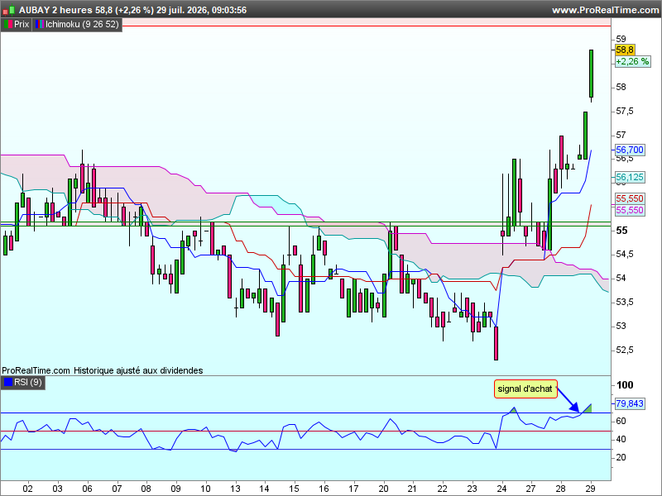Click the "Historique ajusté aux dividendes" text
Image resolution: width=662 pixels, height=496 pixels.
(x=138, y=370)
